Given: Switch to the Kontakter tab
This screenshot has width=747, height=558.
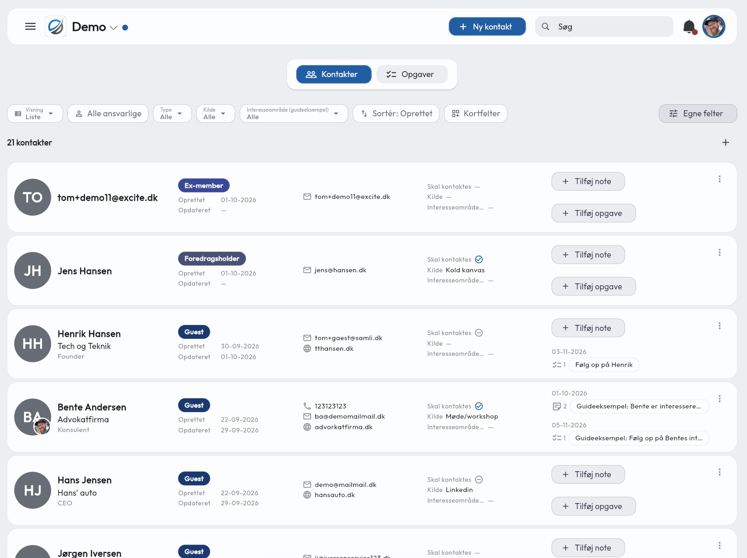Looking at the screenshot, I should 334,74.
